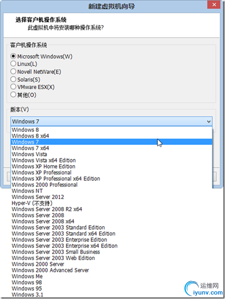
Task: Select Windows Vista from the list
Action: click(112, 154)
